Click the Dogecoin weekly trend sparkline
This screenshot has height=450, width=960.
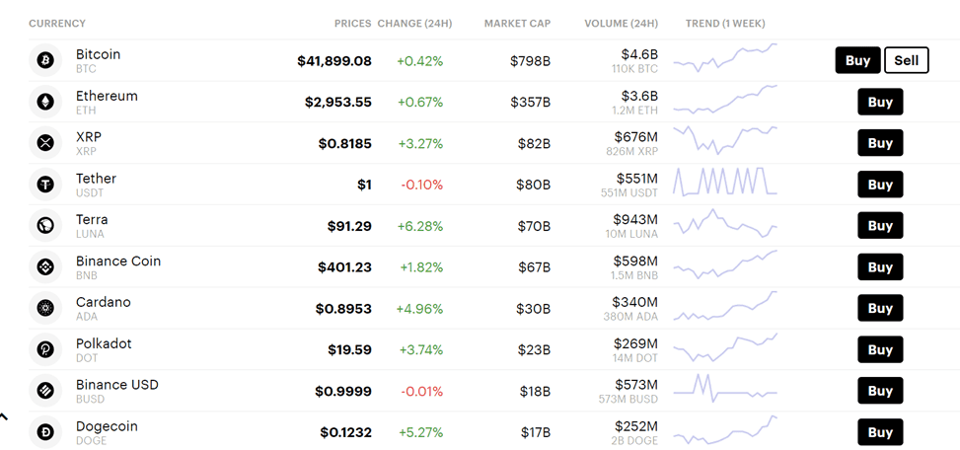tap(725, 430)
